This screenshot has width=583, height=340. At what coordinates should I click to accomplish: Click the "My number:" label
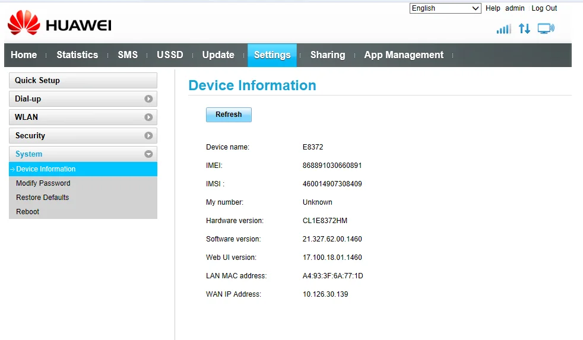point(224,202)
